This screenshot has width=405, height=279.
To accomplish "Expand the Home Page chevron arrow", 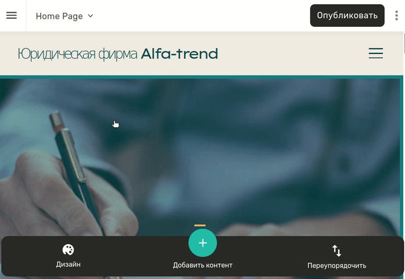I will 91,16.
